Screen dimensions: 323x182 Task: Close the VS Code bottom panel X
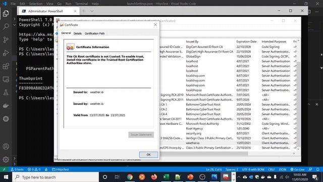[x=316, y=105]
